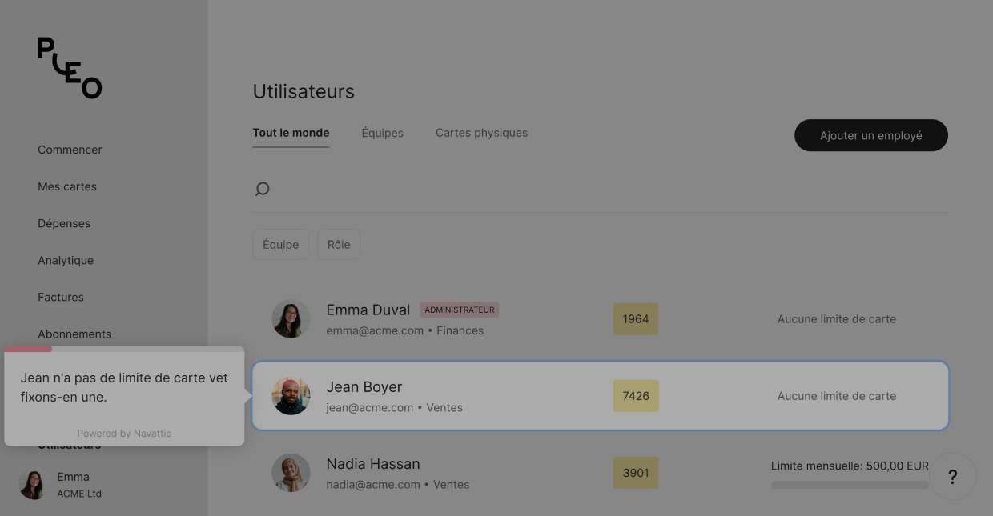Click card badge 3901
This screenshot has width=993, height=516.
click(636, 473)
